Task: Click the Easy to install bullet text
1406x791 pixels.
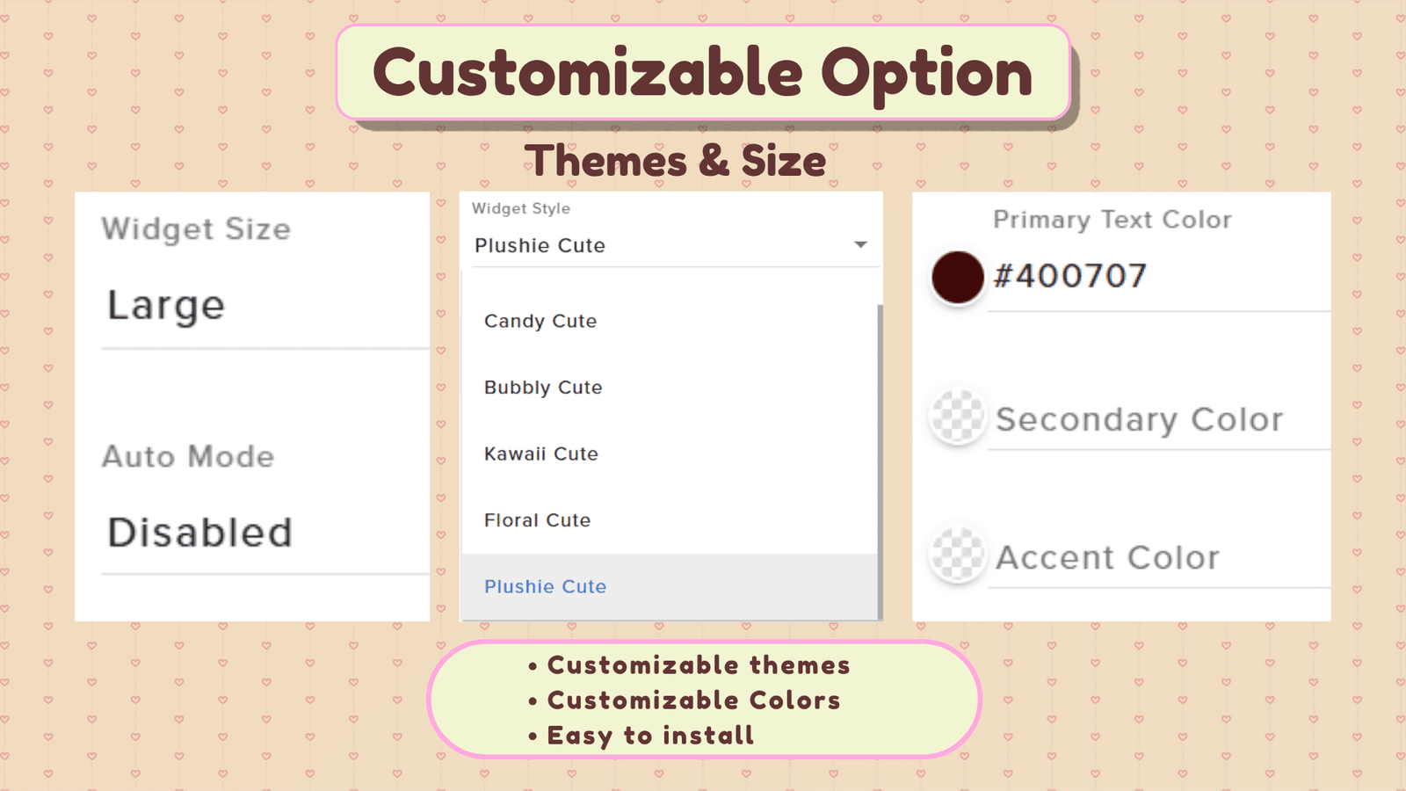Action: [x=650, y=736]
